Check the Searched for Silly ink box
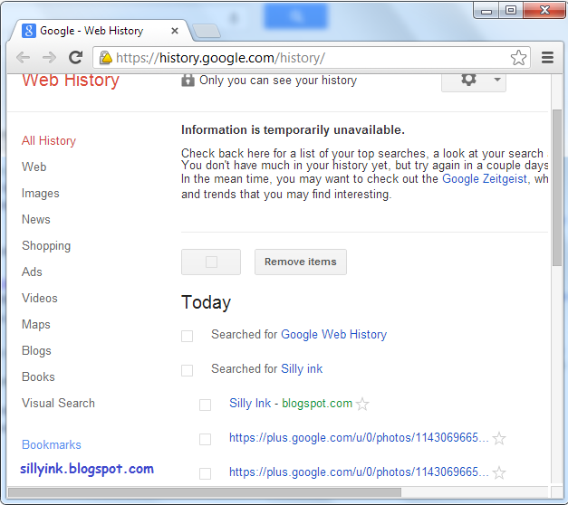This screenshot has height=505, width=568. click(187, 370)
